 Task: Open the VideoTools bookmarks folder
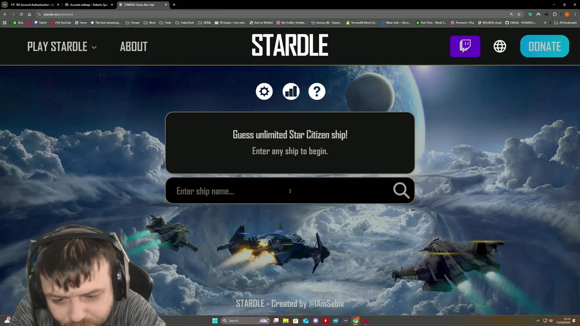coord(185,22)
